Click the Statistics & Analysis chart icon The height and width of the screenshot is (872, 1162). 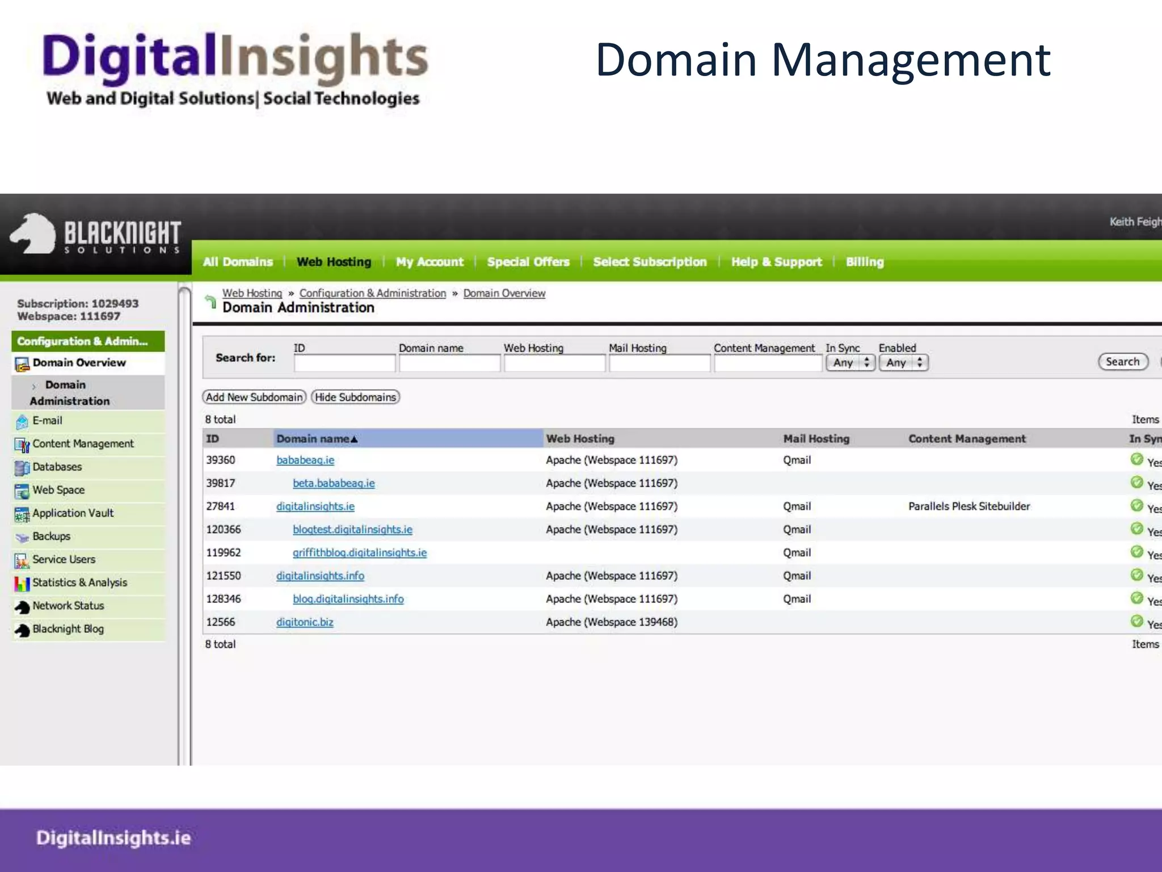(x=22, y=584)
